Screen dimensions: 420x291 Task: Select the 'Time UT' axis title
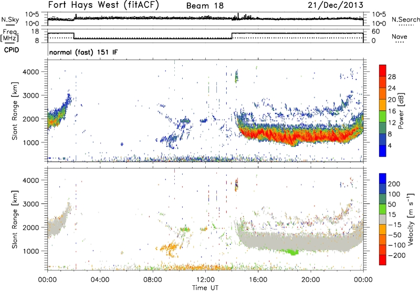pyautogui.click(x=205, y=288)
